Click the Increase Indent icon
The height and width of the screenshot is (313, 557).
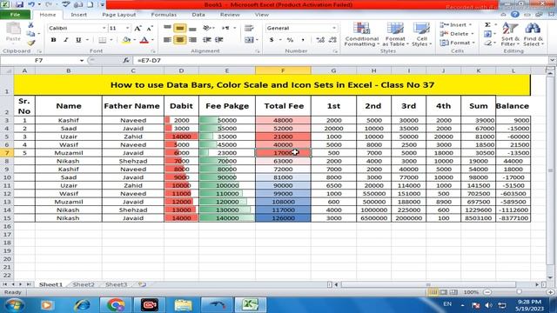pyautogui.click(x=219, y=40)
